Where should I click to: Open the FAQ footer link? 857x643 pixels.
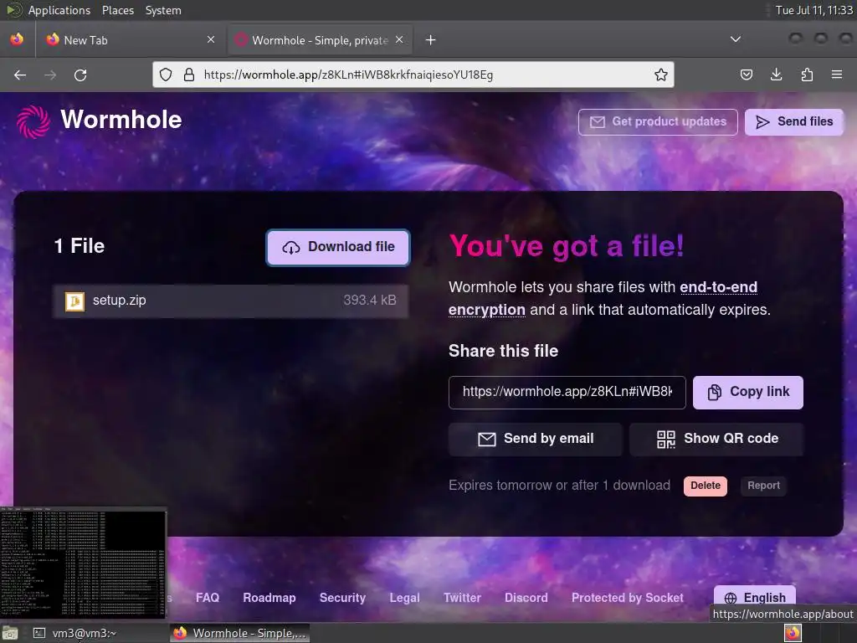[x=208, y=598]
